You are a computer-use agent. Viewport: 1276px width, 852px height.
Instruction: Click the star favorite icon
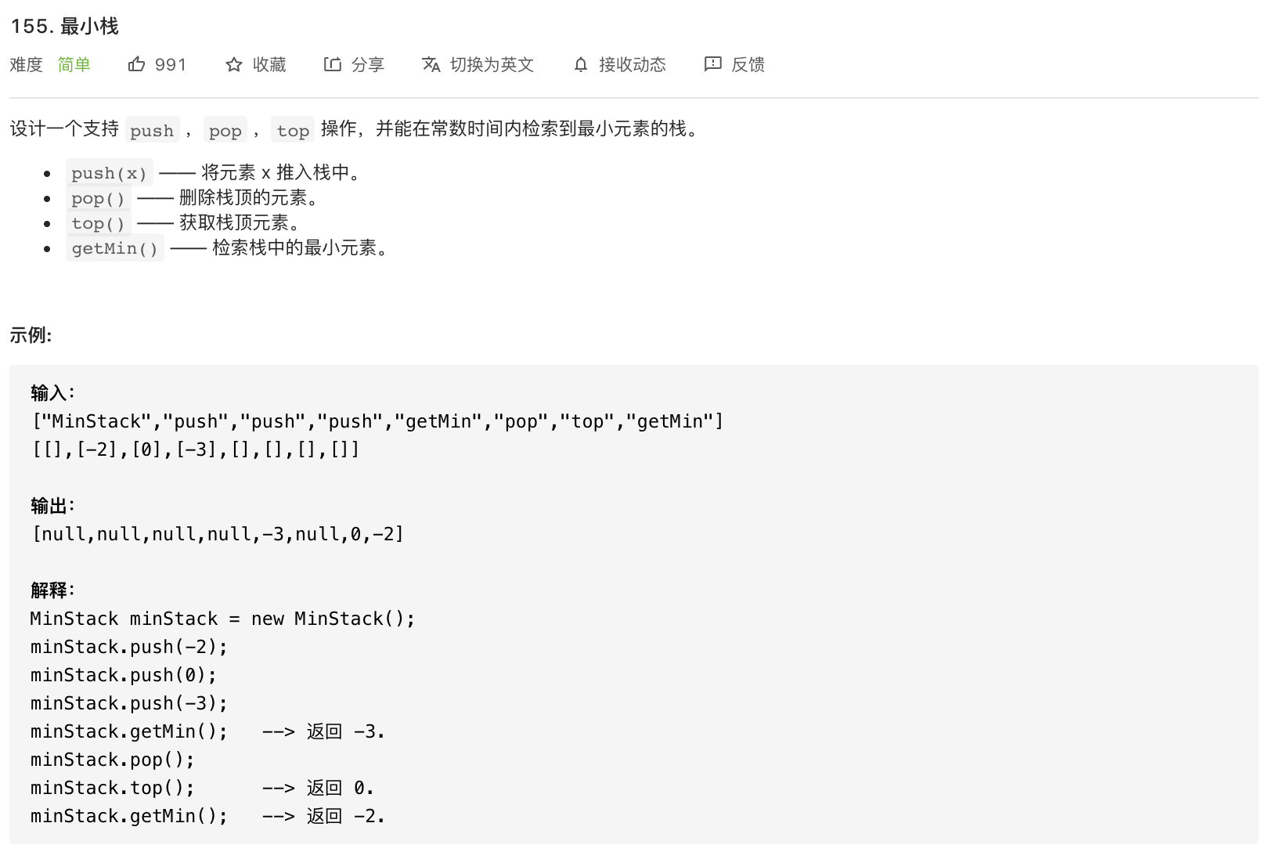pyautogui.click(x=233, y=64)
